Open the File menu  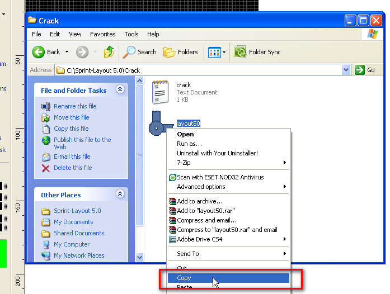(x=36, y=34)
